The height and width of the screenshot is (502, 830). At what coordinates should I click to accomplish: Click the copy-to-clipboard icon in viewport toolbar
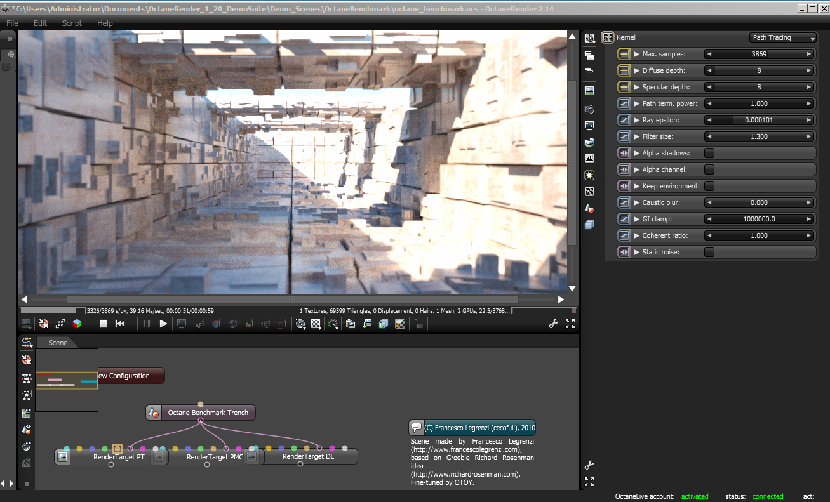(351, 324)
